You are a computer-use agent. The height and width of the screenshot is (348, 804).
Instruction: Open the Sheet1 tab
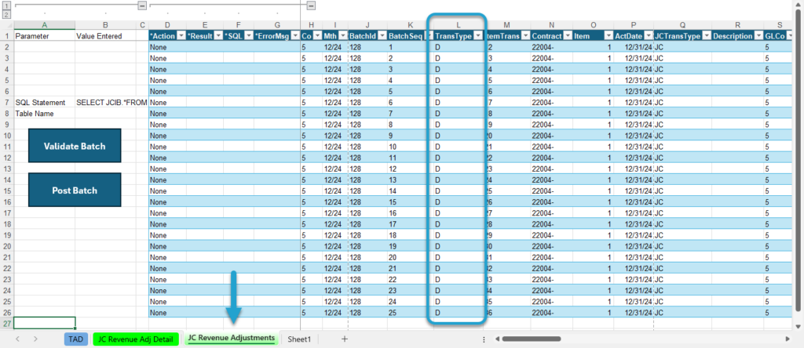coord(299,339)
